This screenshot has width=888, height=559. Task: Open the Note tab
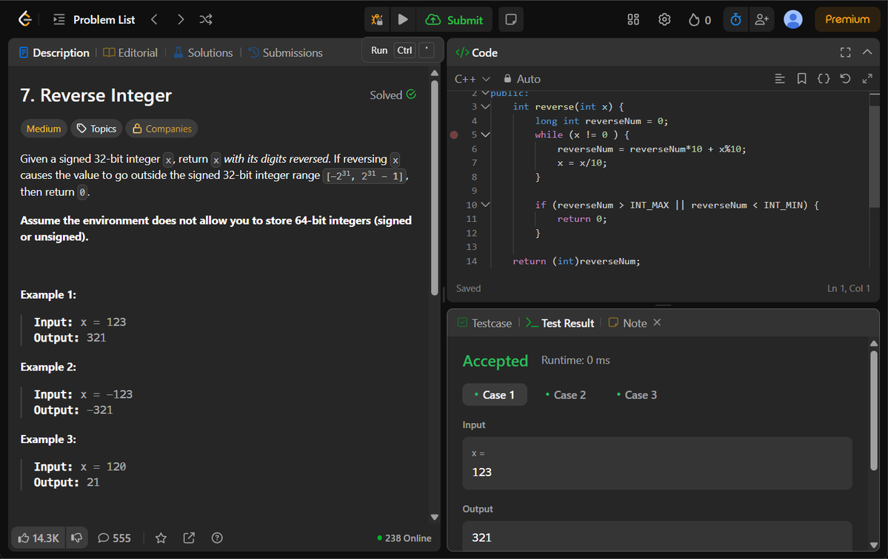point(627,323)
